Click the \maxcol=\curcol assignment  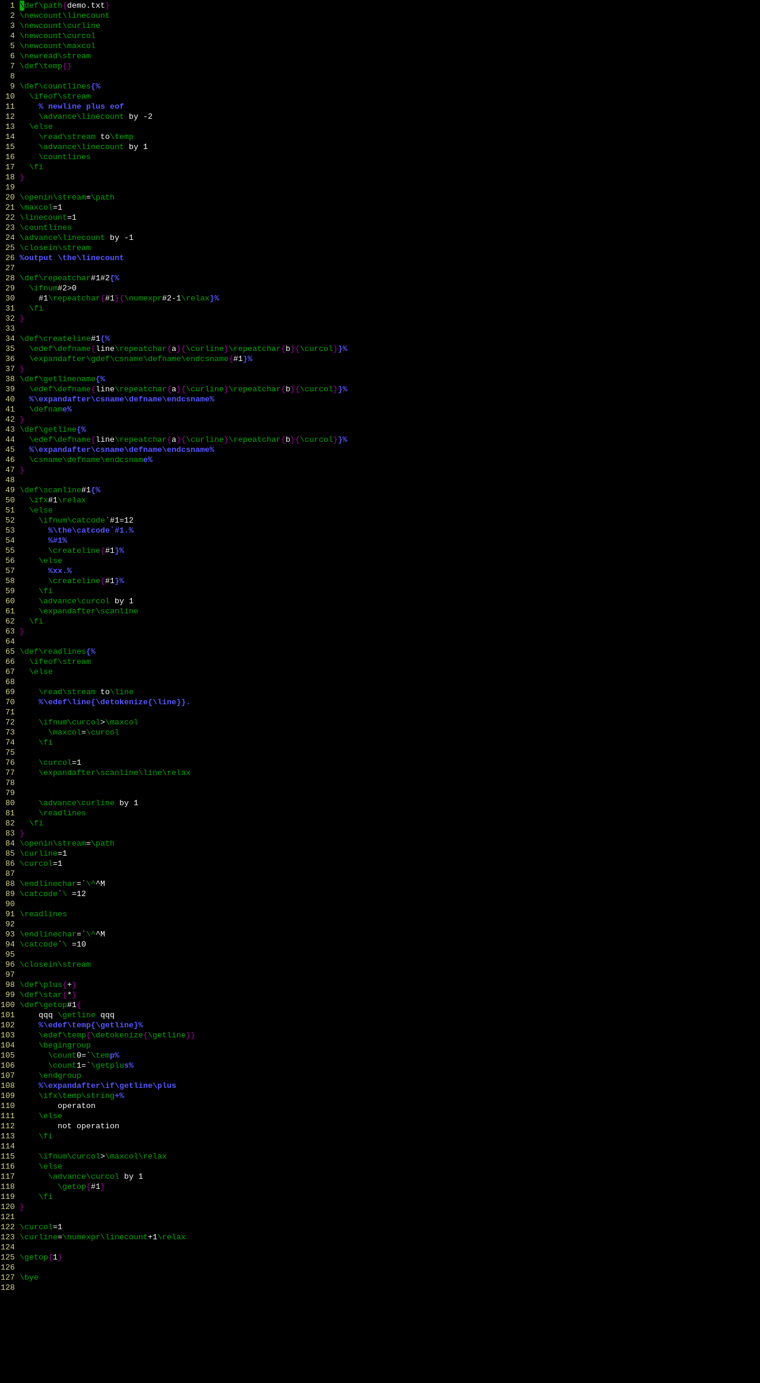tap(84, 732)
